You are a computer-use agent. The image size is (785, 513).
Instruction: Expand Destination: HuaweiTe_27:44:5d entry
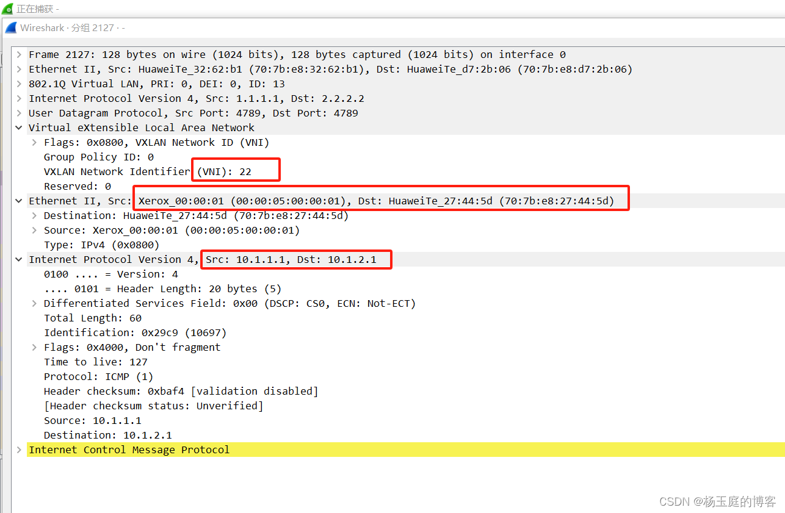[34, 215]
